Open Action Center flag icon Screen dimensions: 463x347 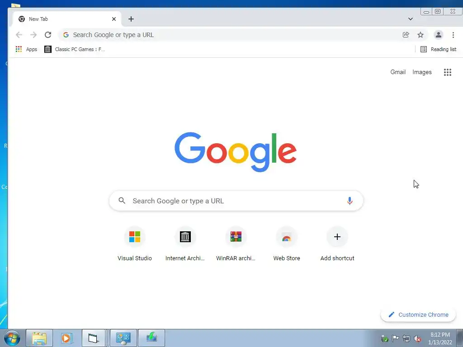395,338
